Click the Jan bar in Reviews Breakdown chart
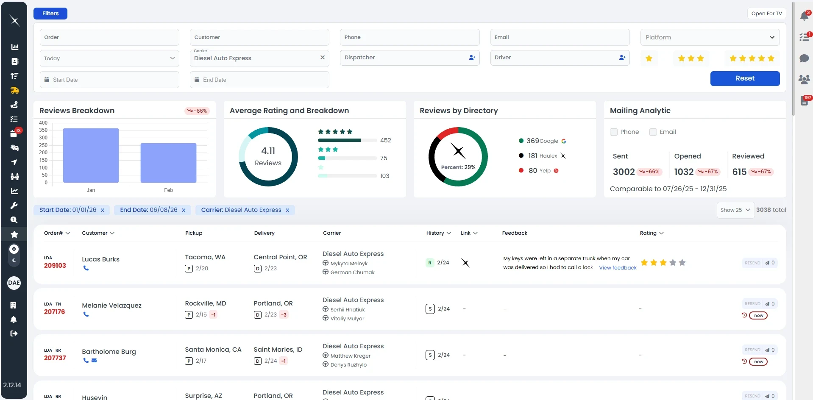 click(91, 156)
